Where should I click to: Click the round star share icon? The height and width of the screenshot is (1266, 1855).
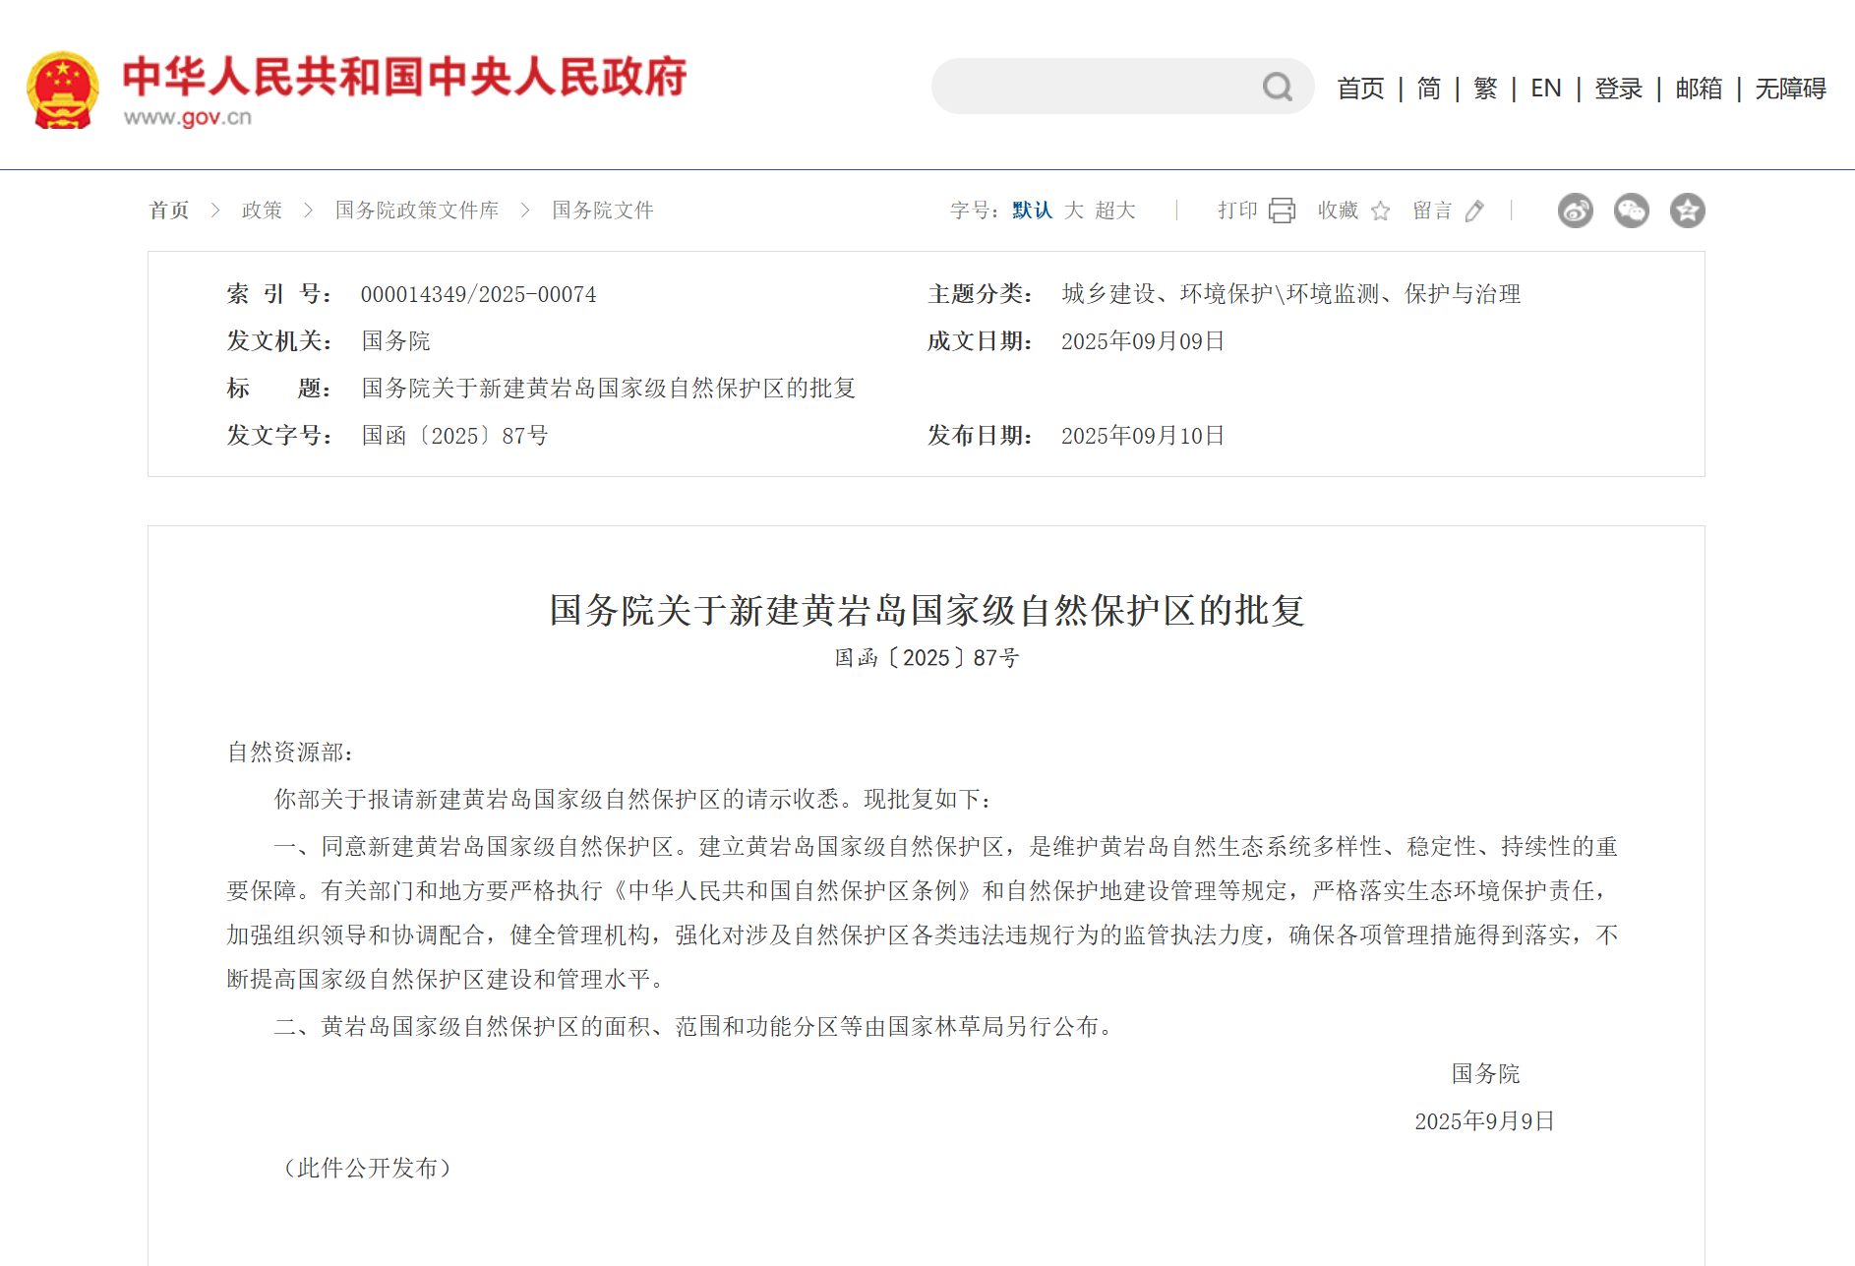coord(1687,211)
